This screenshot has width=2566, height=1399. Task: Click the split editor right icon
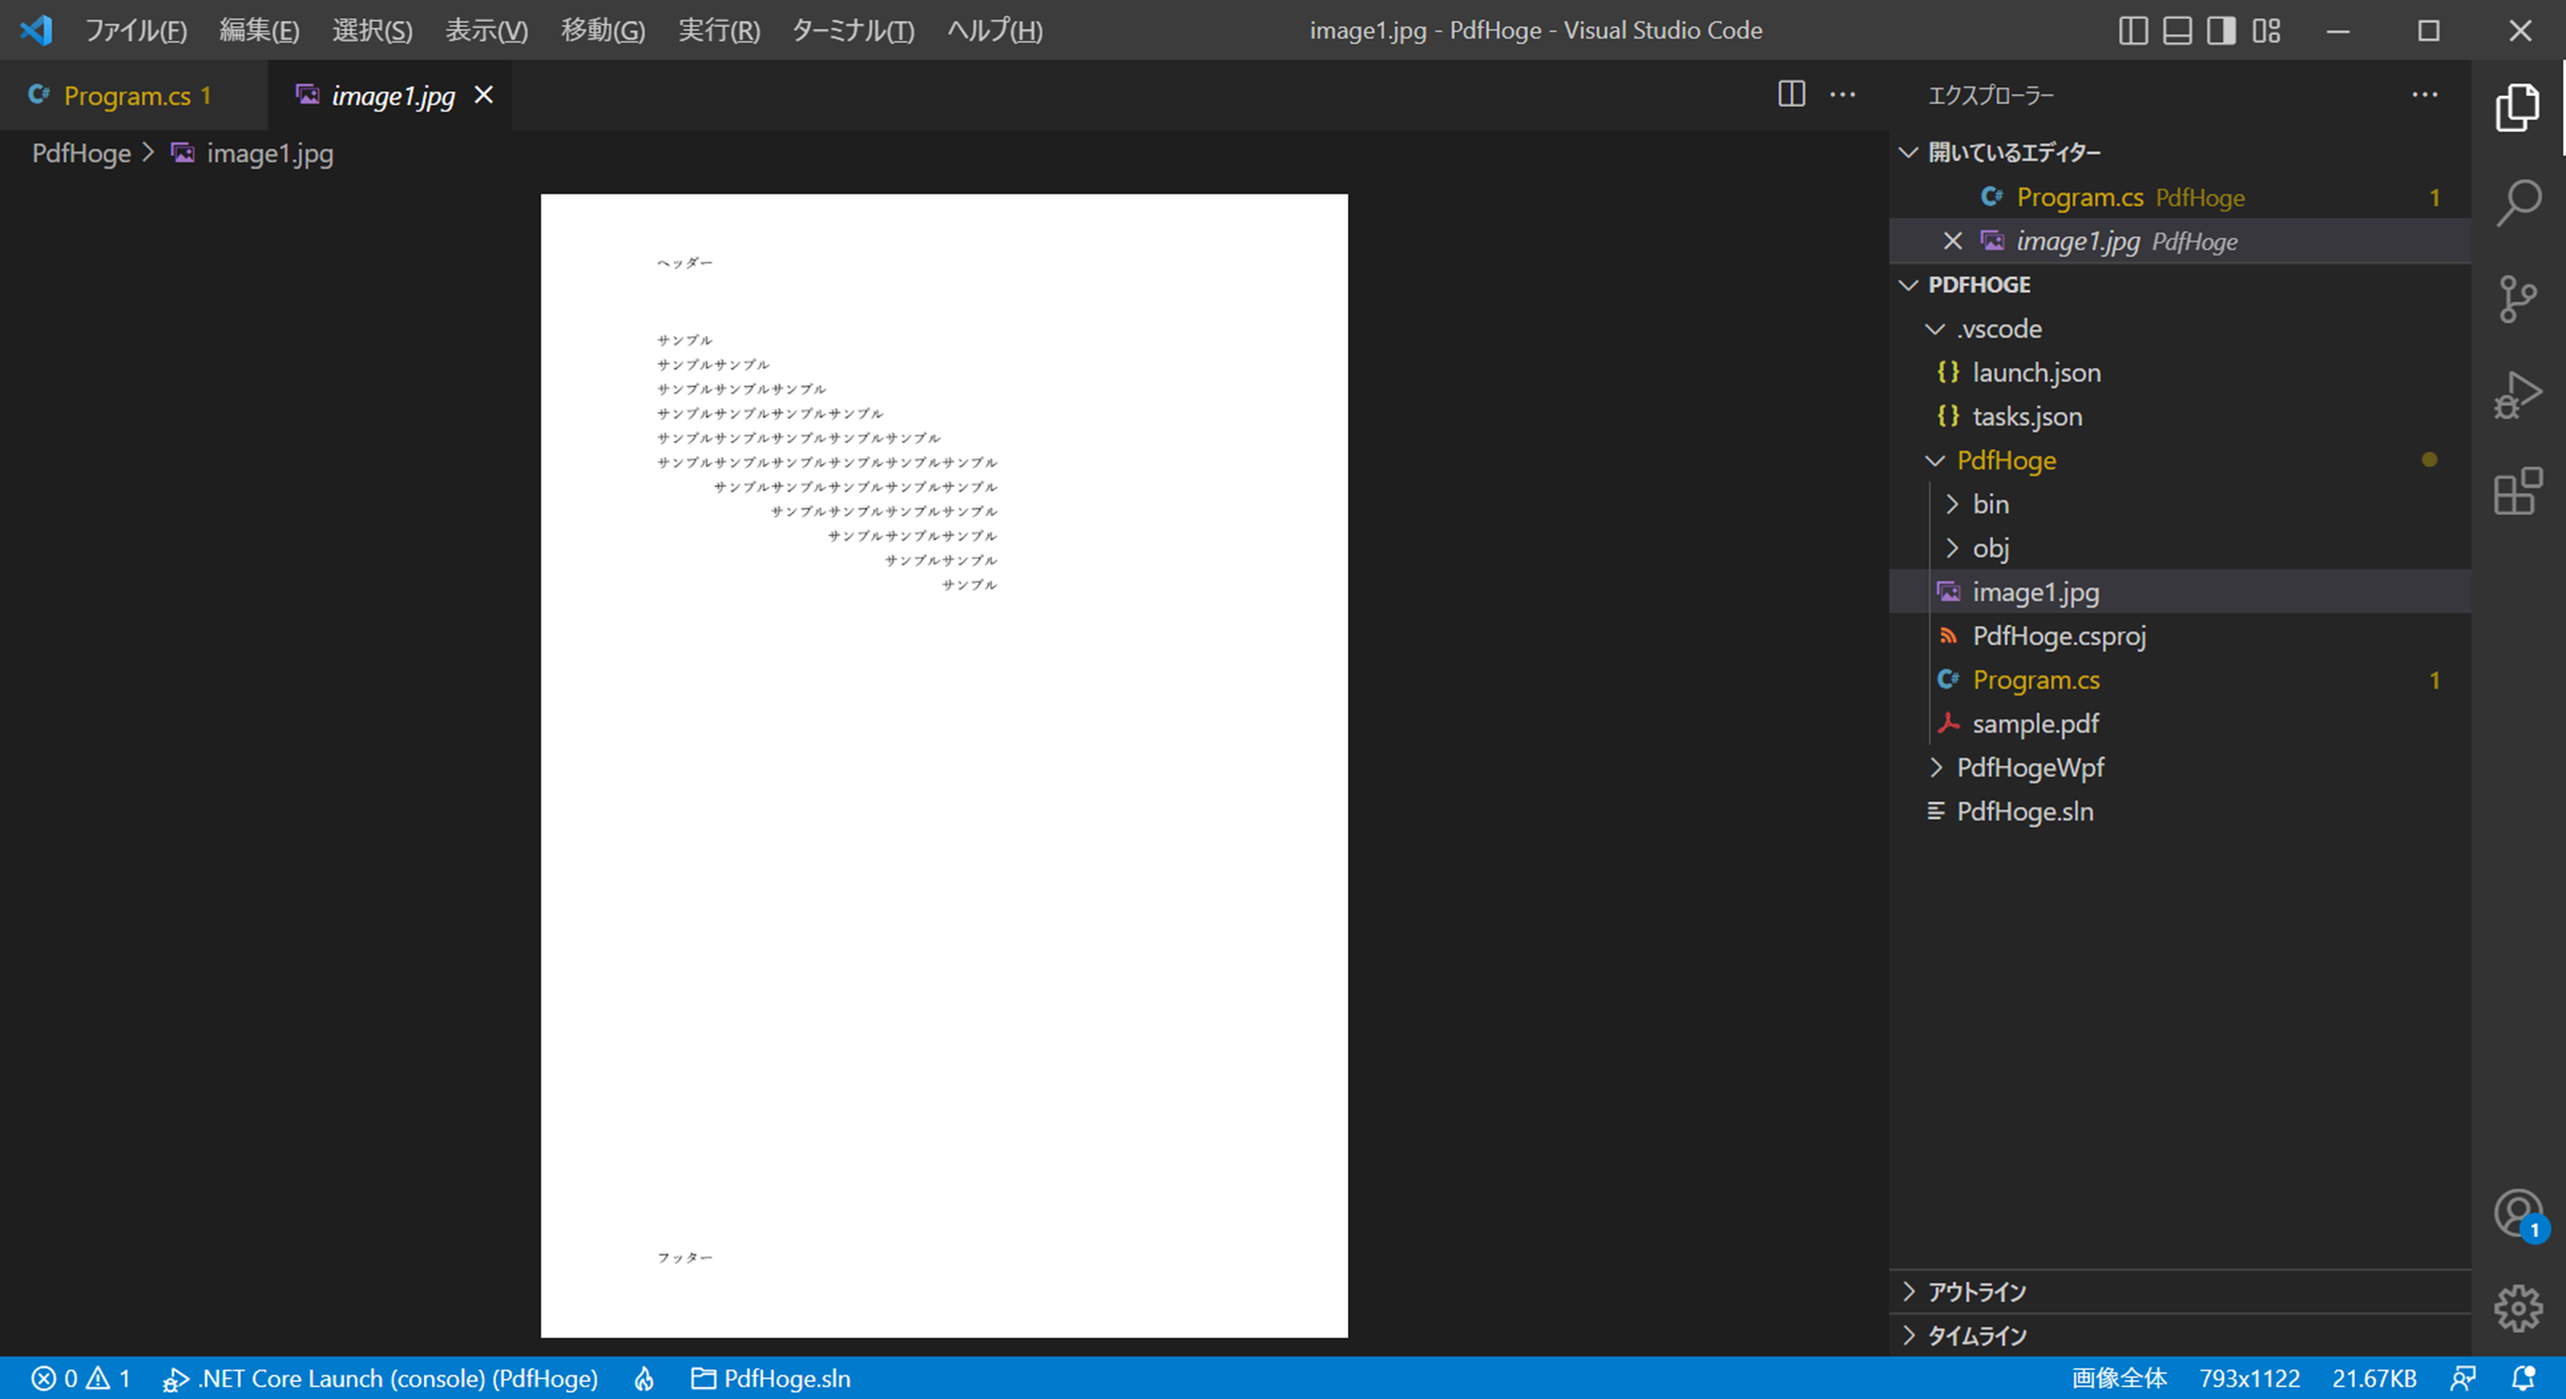[x=1791, y=94]
